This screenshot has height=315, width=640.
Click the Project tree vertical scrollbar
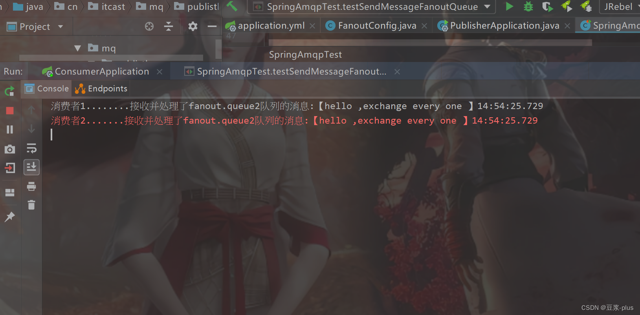click(218, 49)
